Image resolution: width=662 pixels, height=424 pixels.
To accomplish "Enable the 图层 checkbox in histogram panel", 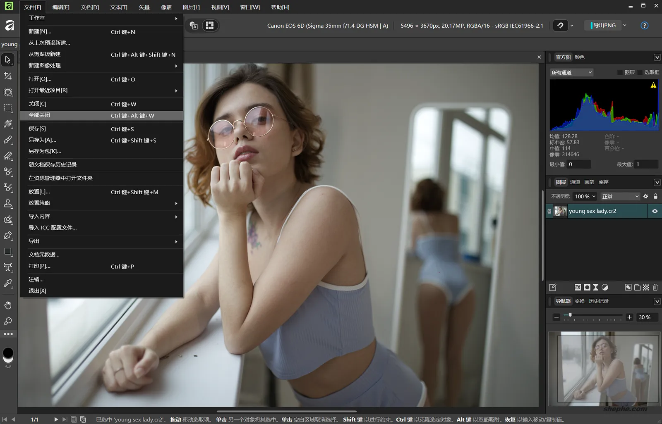I will (620, 73).
